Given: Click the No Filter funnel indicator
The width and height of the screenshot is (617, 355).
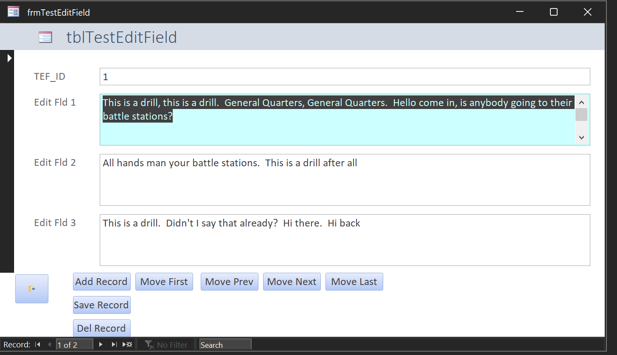Looking at the screenshot, I should (x=166, y=345).
